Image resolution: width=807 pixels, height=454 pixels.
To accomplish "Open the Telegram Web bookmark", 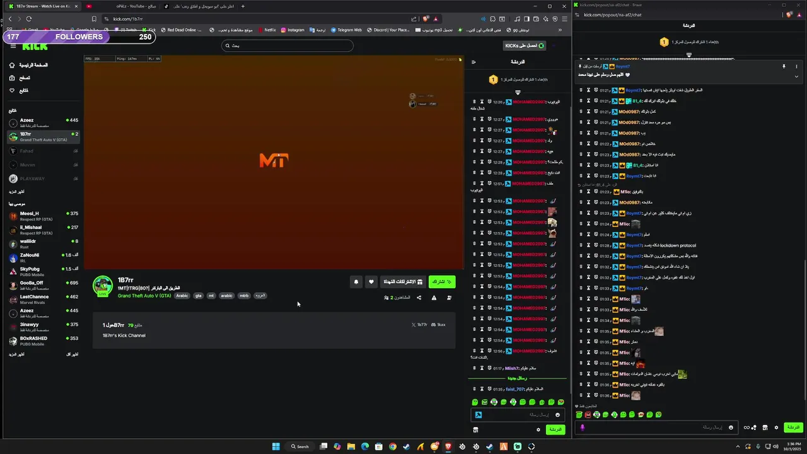I will coord(345,30).
